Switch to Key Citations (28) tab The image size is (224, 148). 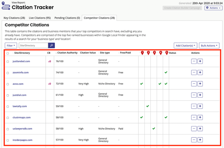(14, 18)
